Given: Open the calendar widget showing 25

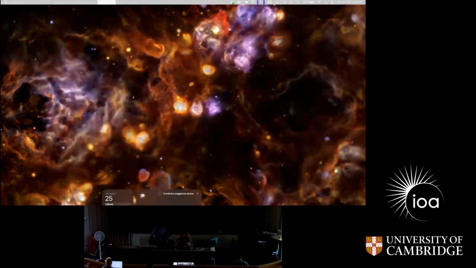Looking at the screenshot, I should [118, 198].
